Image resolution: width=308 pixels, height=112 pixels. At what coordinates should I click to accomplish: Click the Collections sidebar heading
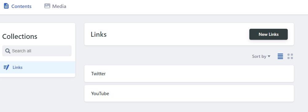point(20,36)
